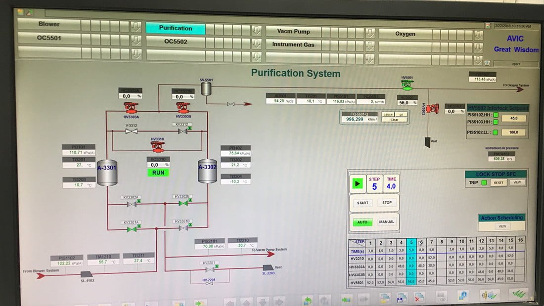Click the HV3310 valve icon
This screenshot has height=306, width=544.
tap(157, 146)
